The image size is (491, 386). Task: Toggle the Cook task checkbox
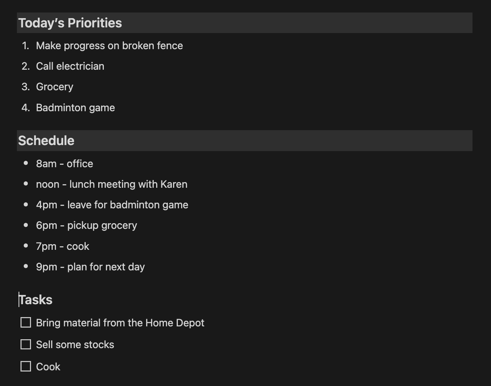coord(26,366)
